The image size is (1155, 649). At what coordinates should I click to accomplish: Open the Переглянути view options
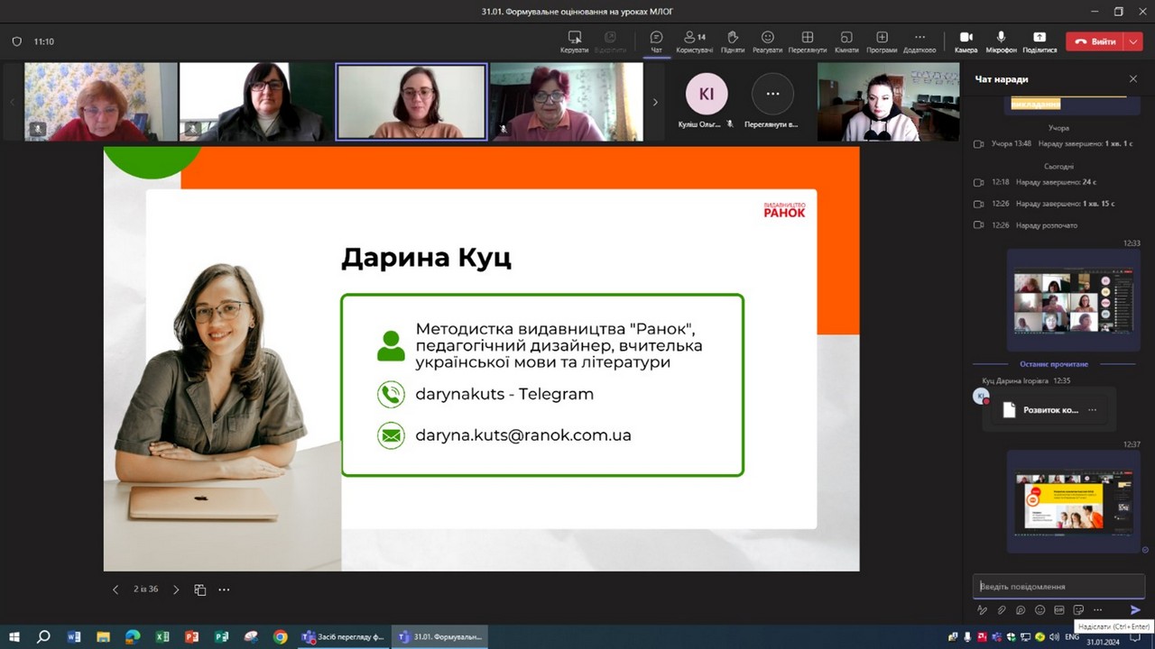click(808, 41)
